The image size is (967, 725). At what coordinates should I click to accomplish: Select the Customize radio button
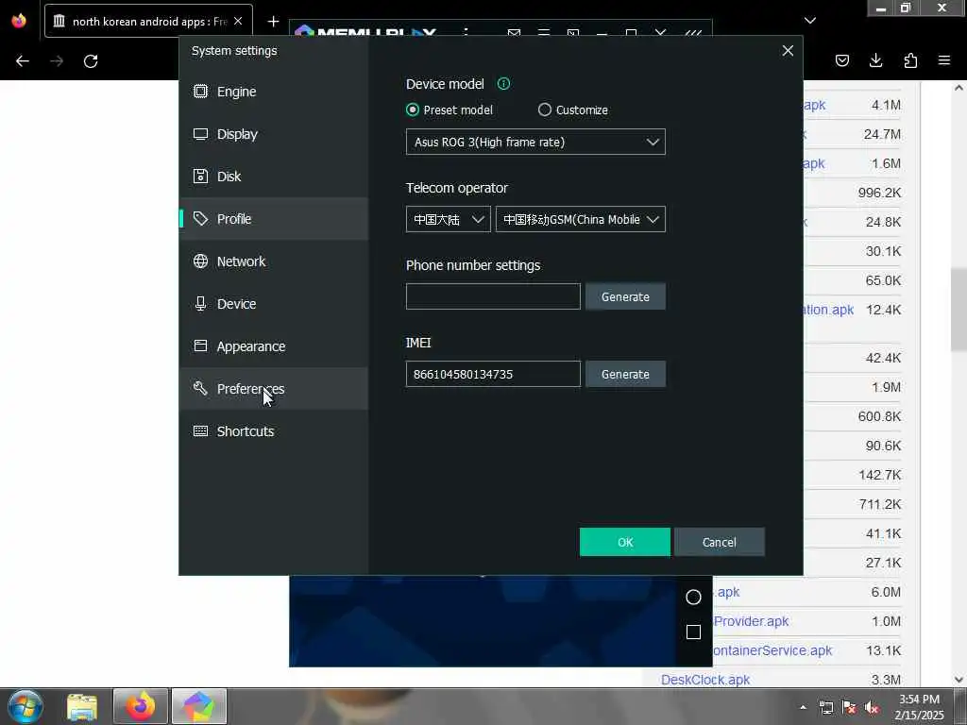point(545,110)
